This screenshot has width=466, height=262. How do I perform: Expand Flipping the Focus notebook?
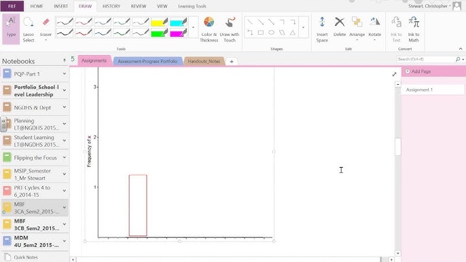tap(64, 157)
